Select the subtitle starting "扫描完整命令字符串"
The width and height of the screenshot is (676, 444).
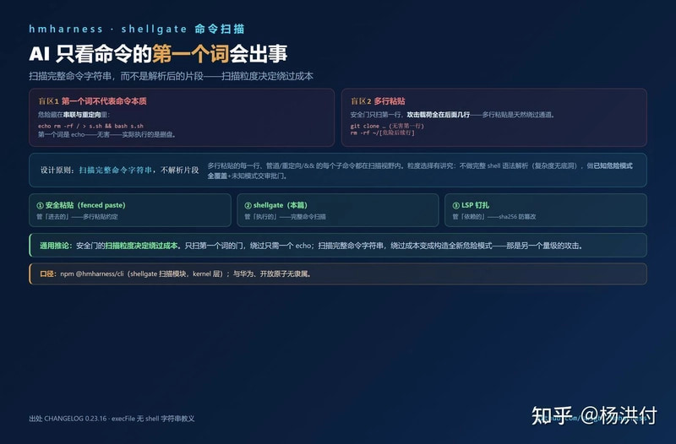tap(171, 76)
